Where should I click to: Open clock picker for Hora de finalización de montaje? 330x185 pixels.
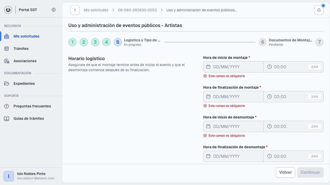click(269, 97)
